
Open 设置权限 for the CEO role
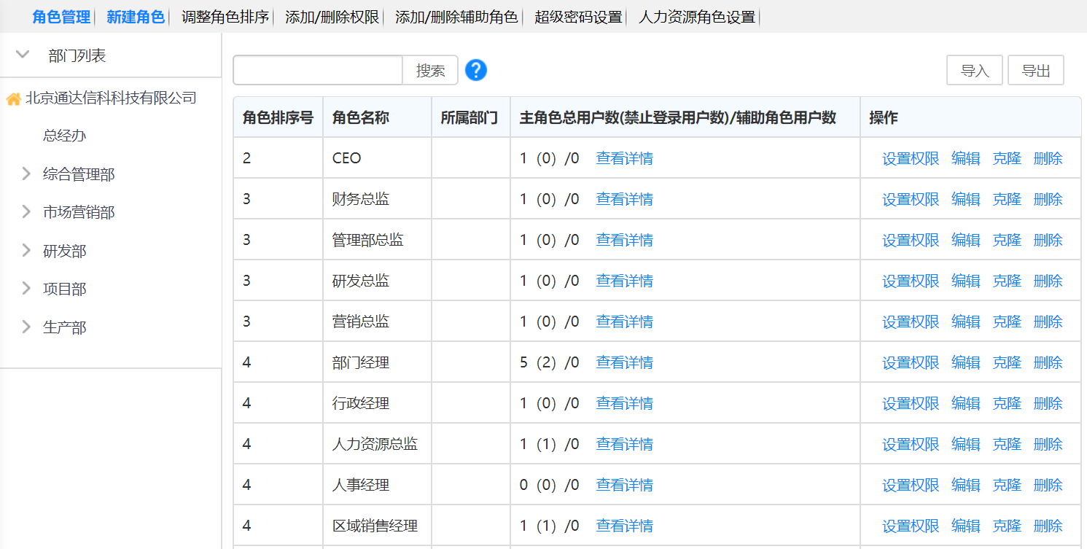[x=911, y=158]
